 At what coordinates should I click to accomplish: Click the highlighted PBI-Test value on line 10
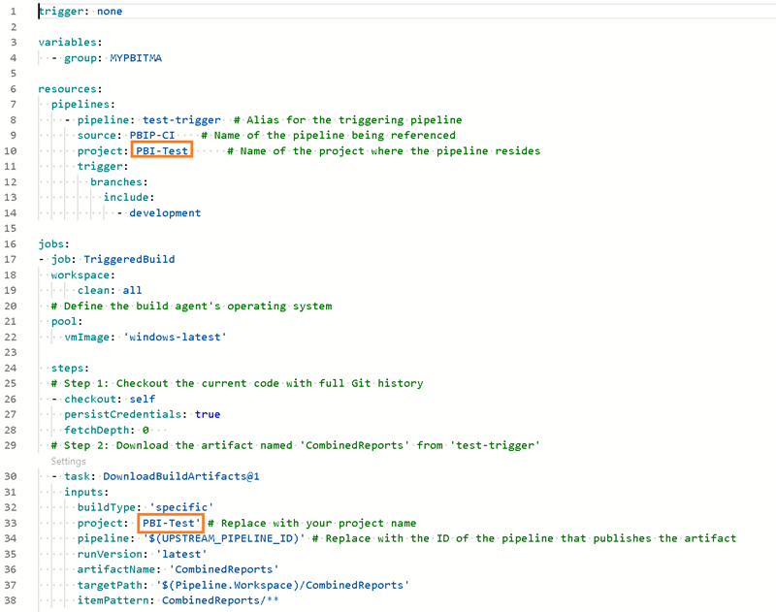click(162, 150)
